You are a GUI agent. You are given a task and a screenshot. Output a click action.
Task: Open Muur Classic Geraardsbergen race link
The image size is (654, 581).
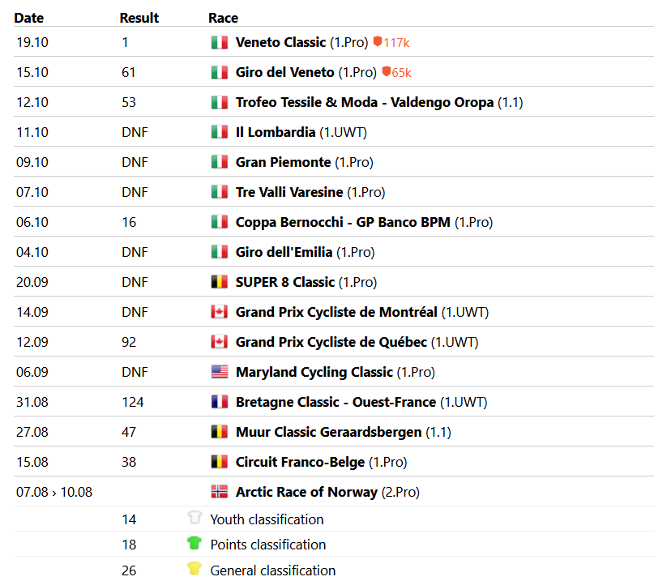point(328,432)
